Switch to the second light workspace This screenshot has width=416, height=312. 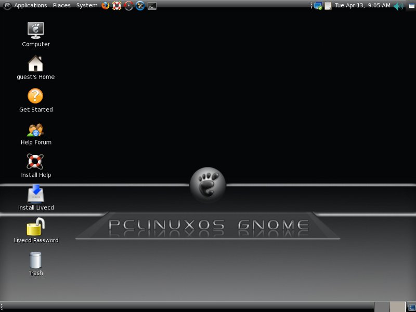click(397, 307)
